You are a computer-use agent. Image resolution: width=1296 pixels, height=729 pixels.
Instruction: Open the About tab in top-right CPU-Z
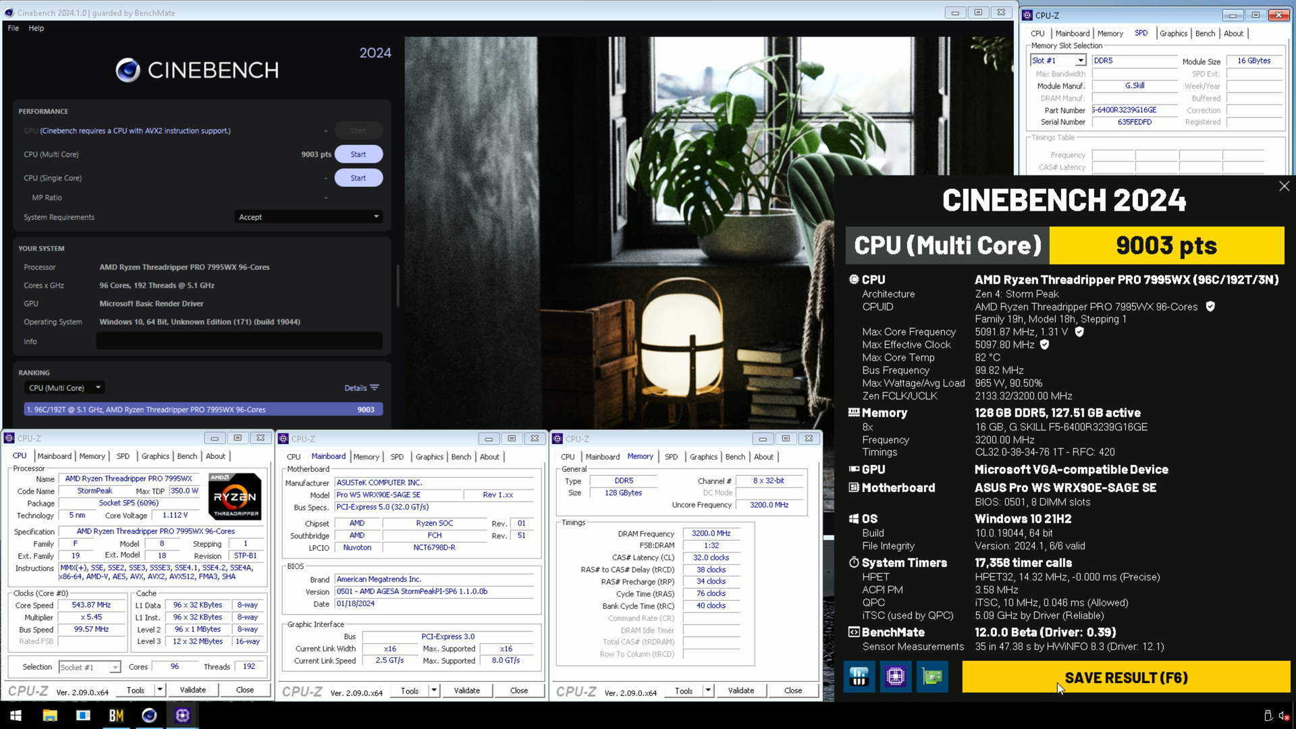click(1233, 33)
